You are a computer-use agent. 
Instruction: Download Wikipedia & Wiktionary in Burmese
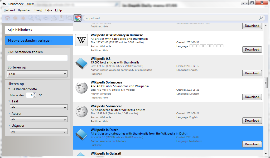pyautogui.click(x=252, y=50)
